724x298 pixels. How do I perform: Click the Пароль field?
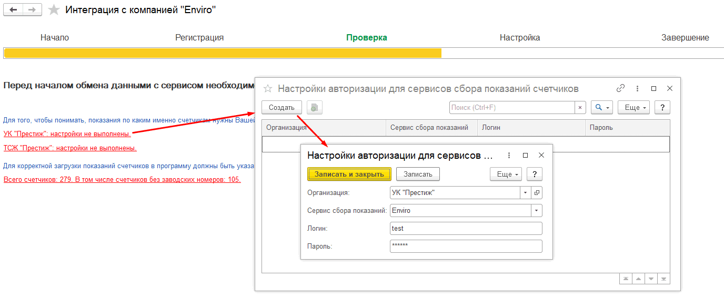[466, 246]
